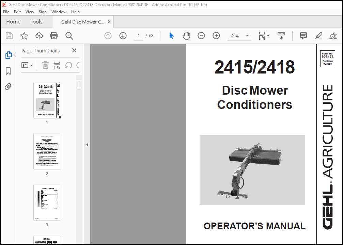This screenshot has width=343, height=245.
Task: Click the Disc Mower Conditioners heading
Action: (x=255, y=97)
